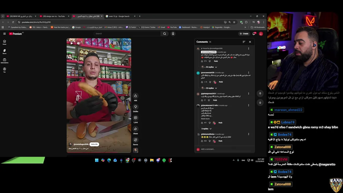Start voice search with microphone icon

(x=173, y=34)
